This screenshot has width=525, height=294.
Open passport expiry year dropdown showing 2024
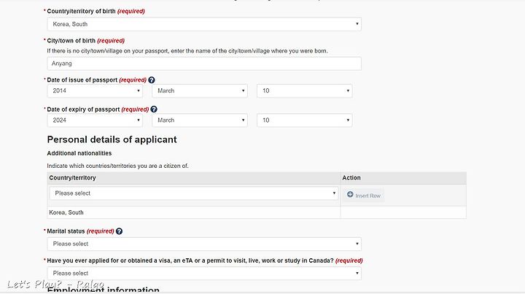(x=95, y=120)
